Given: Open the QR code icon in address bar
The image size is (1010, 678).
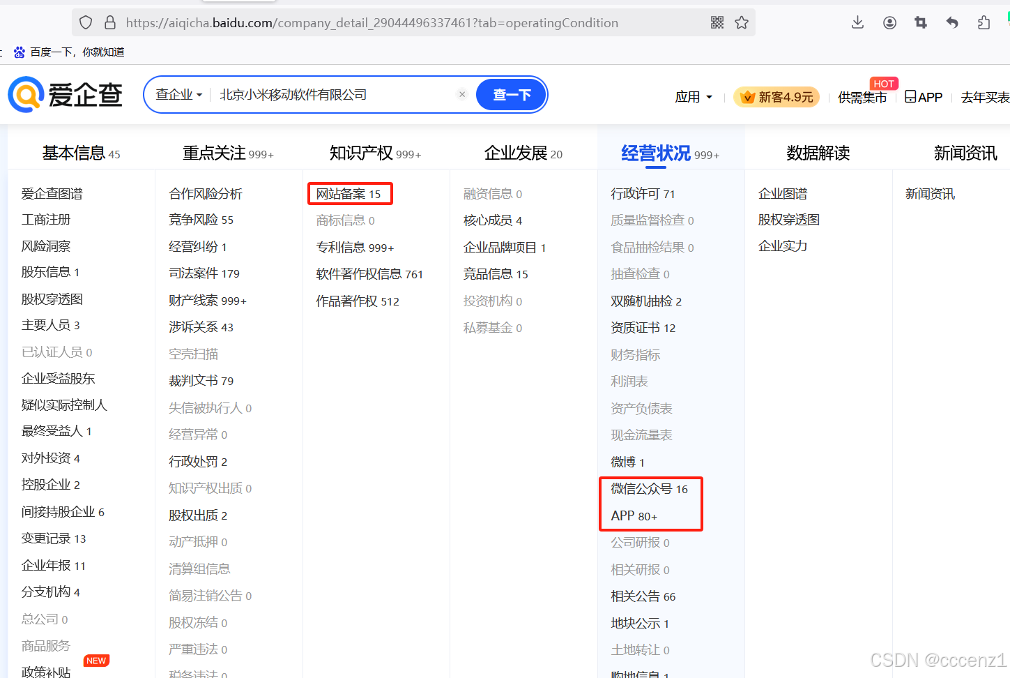Looking at the screenshot, I should point(717,23).
